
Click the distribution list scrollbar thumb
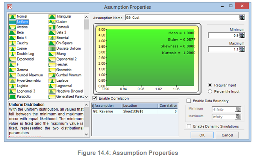(x=86, y=24)
